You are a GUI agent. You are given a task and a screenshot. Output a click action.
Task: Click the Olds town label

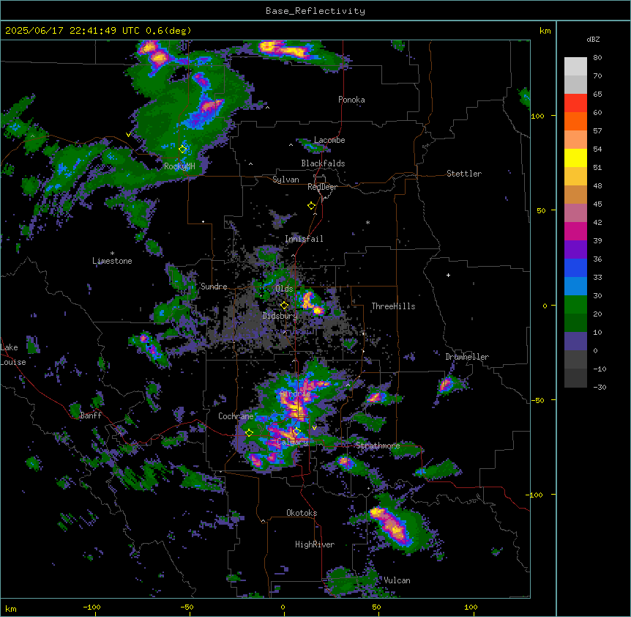point(284,289)
